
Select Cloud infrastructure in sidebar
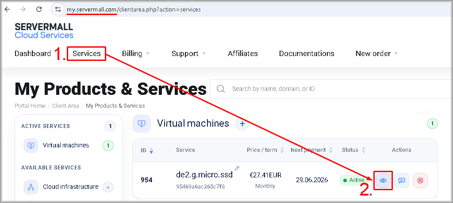point(71,187)
